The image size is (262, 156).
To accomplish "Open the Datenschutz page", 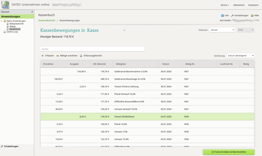I will click(x=238, y=6).
